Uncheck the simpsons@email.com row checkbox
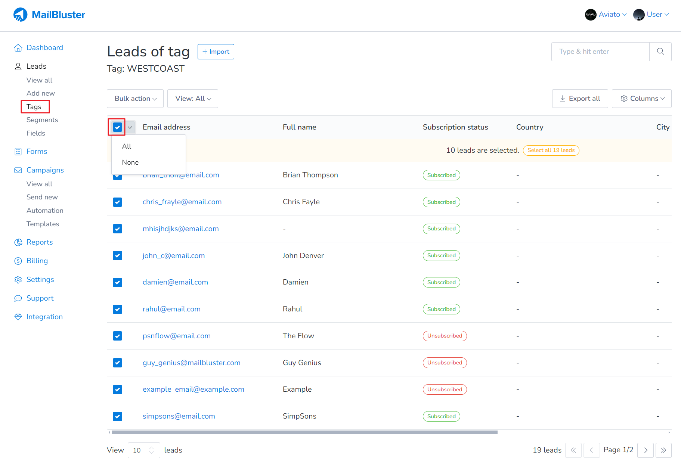Screen dimensions: 681x466 coord(117,416)
